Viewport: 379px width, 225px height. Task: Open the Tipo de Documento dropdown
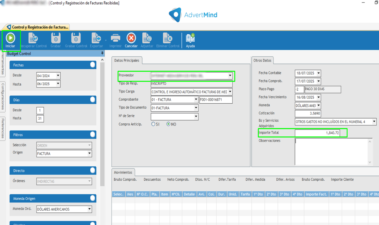(x=196, y=108)
